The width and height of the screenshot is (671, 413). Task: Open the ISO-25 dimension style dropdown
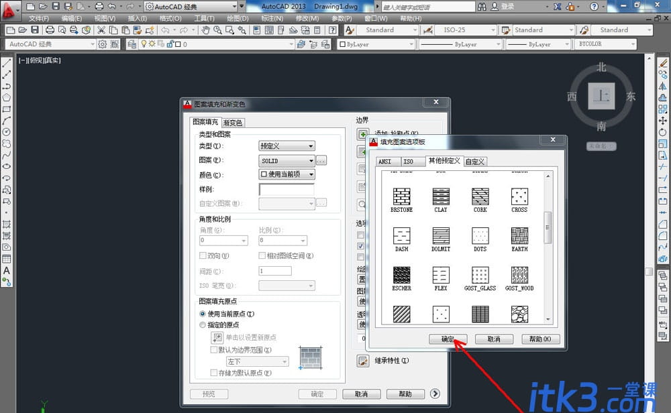point(466,30)
